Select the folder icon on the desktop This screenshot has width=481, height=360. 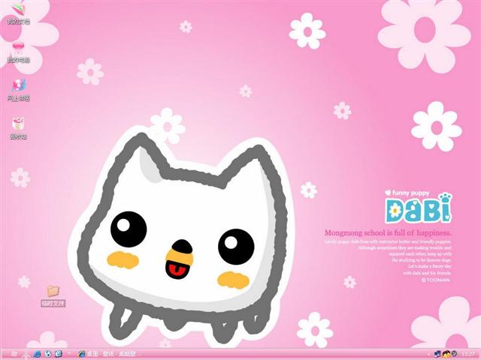(x=53, y=295)
